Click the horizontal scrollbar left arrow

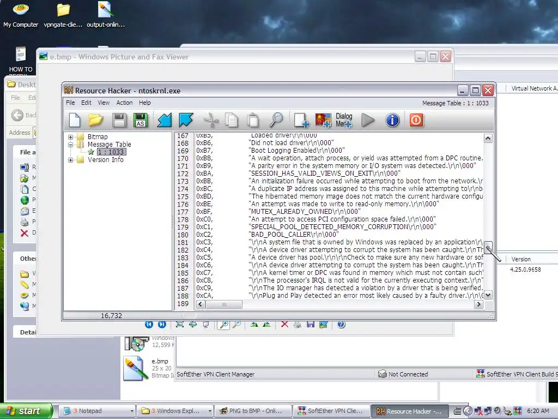201,304
